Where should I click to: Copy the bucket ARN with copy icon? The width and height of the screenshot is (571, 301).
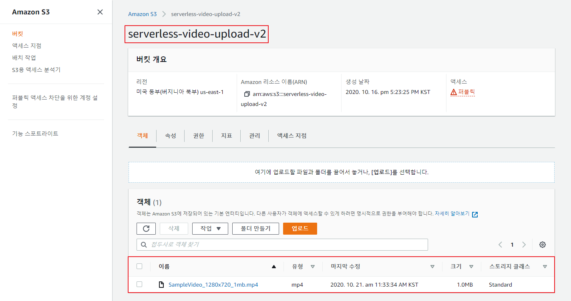(x=247, y=94)
